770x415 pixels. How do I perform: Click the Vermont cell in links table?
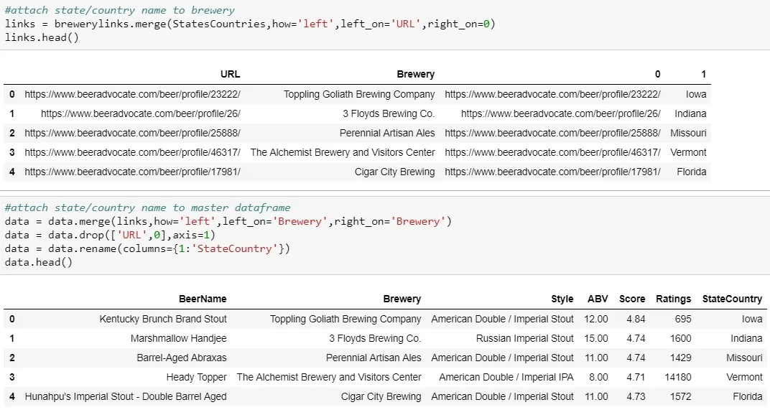pyautogui.click(x=689, y=152)
